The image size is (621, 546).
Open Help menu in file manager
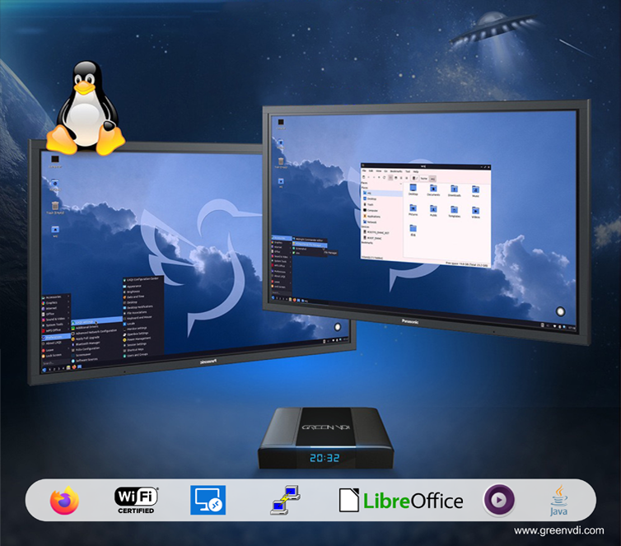point(416,172)
